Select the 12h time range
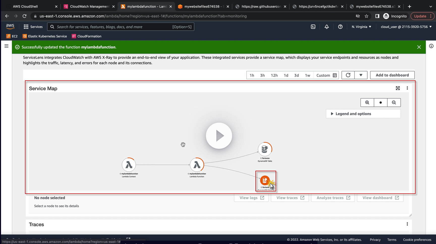The width and height of the screenshot is (436, 244). [274, 75]
